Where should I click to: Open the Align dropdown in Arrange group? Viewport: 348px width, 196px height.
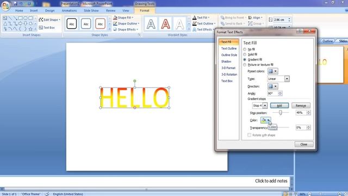tap(255, 17)
